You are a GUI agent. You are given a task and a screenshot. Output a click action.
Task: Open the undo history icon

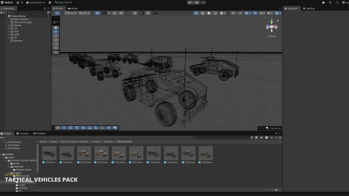pyautogui.click(x=330, y=3)
